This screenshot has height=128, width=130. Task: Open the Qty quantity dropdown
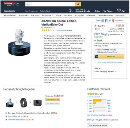[x=101, y=29]
